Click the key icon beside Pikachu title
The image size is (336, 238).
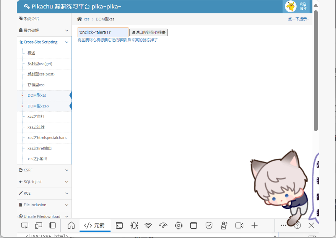click(27, 7)
